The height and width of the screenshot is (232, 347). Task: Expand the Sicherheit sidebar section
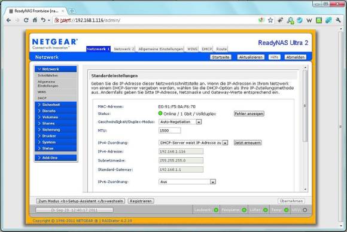(x=56, y=105)
